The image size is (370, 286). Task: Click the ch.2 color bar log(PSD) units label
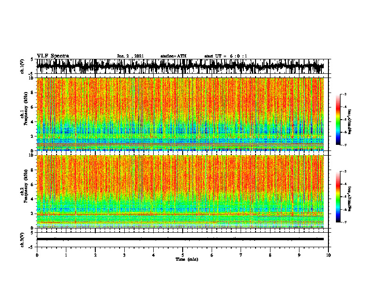pos(350,199)
